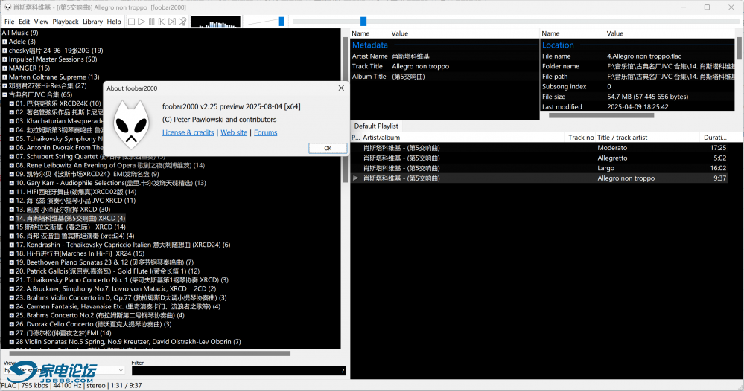Open the Library menu
Screen dimensions: 744x391
93,22
